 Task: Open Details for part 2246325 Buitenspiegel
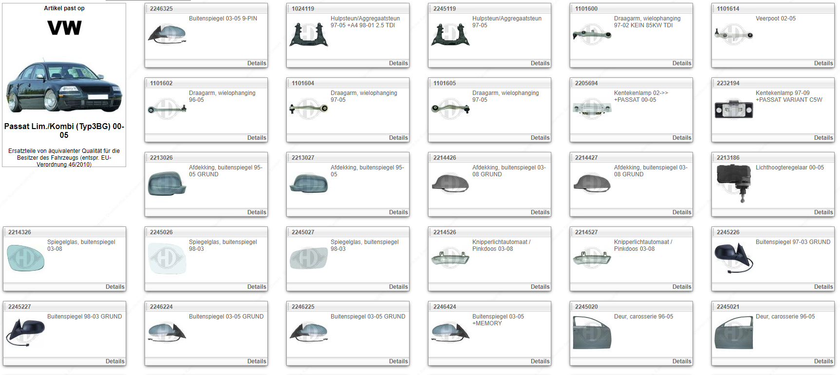(x=256, y=63)
